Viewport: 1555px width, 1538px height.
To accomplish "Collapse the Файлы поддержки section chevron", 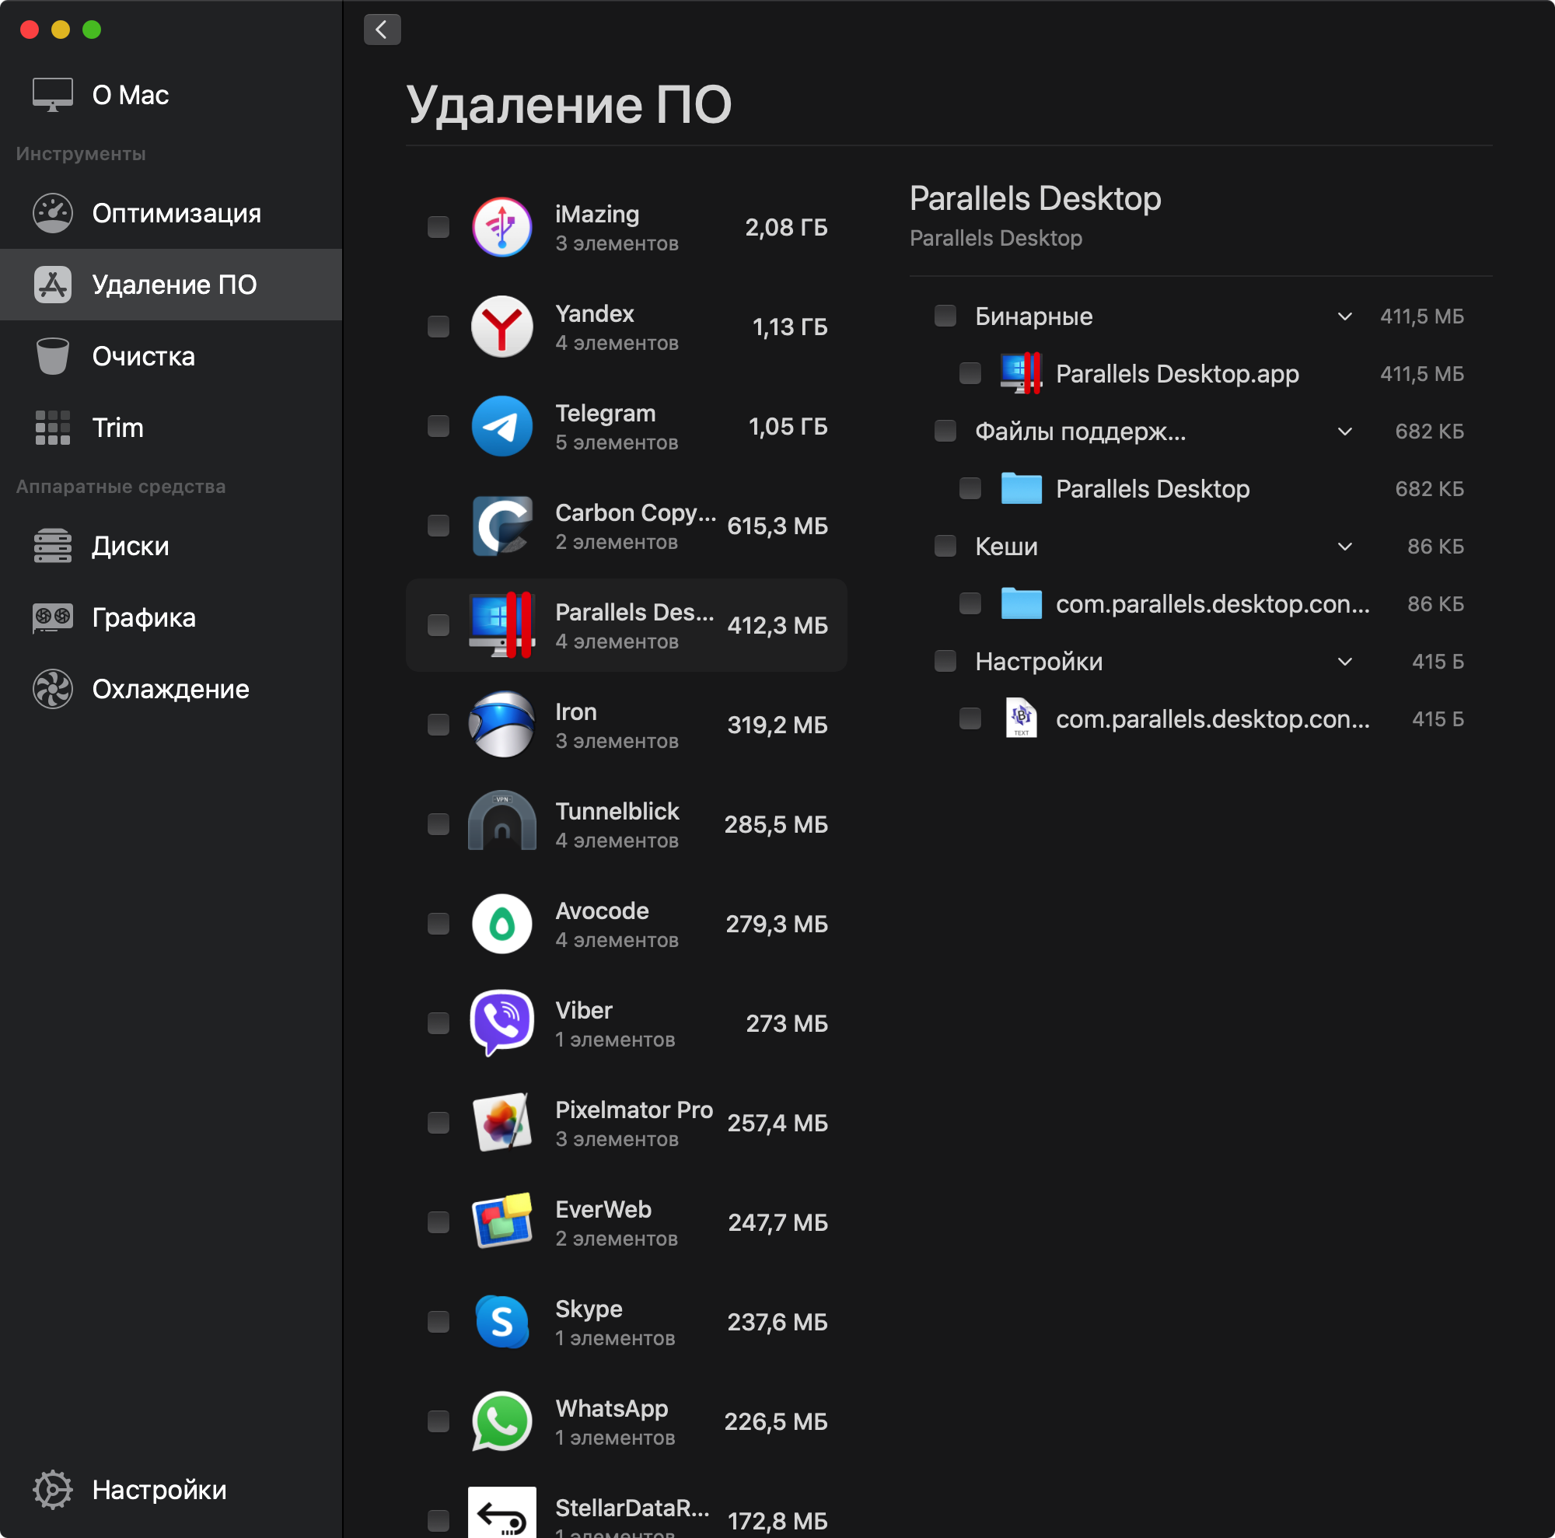I will [x=1344, y=432].
